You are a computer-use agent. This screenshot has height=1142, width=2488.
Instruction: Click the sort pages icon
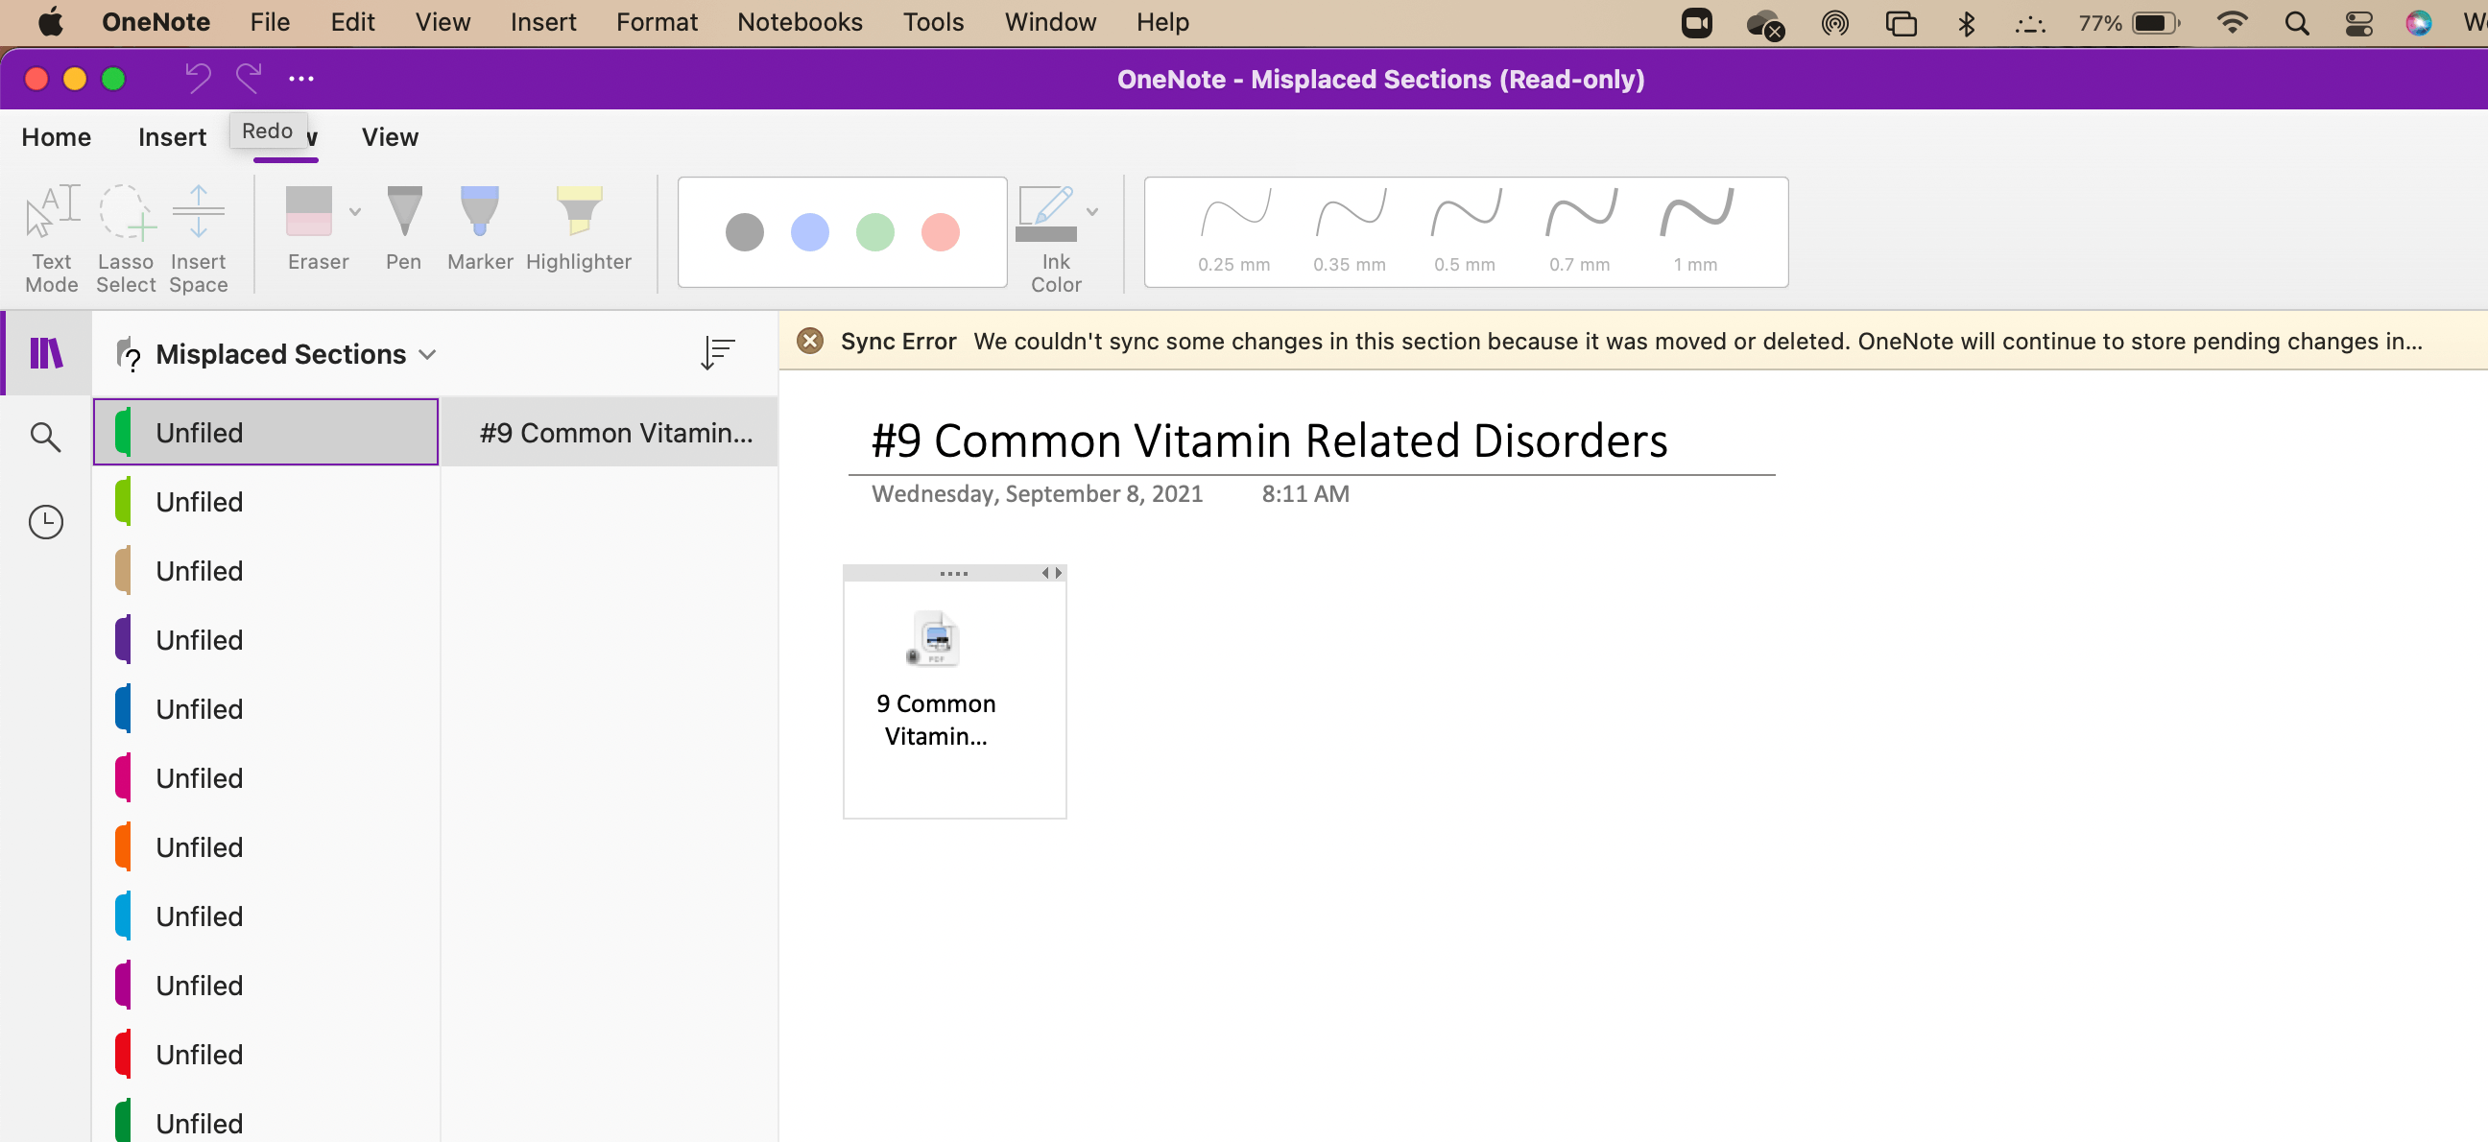(x=718, y=353)
